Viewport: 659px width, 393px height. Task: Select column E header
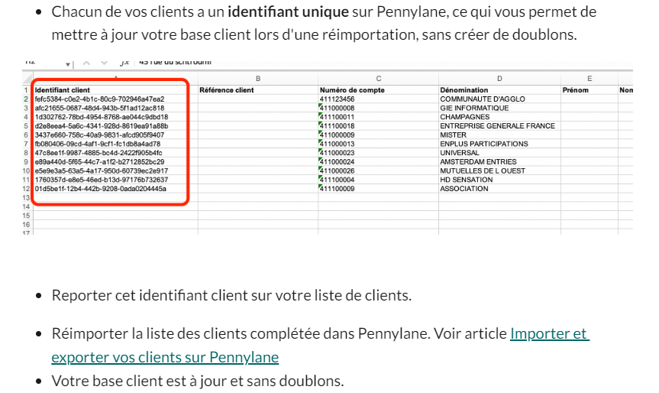589,79
